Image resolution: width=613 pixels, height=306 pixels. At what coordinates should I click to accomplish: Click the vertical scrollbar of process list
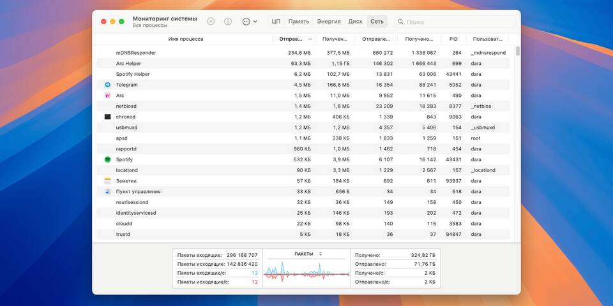pos(518,51)
